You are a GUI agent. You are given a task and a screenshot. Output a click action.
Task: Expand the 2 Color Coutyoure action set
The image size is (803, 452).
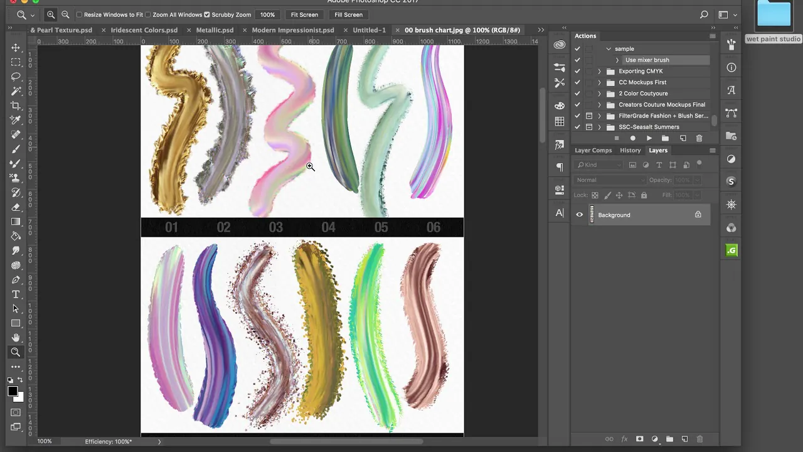pyautogui.click(x=599, y=94)
